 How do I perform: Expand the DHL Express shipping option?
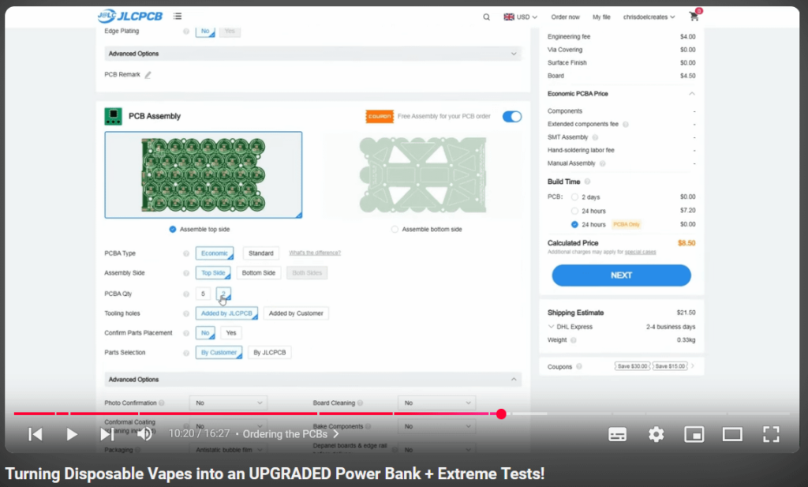[552, 327]
